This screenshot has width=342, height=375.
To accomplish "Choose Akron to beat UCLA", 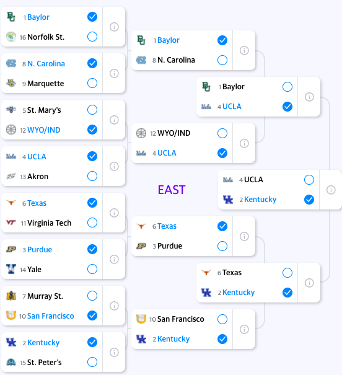I will 92,176.
